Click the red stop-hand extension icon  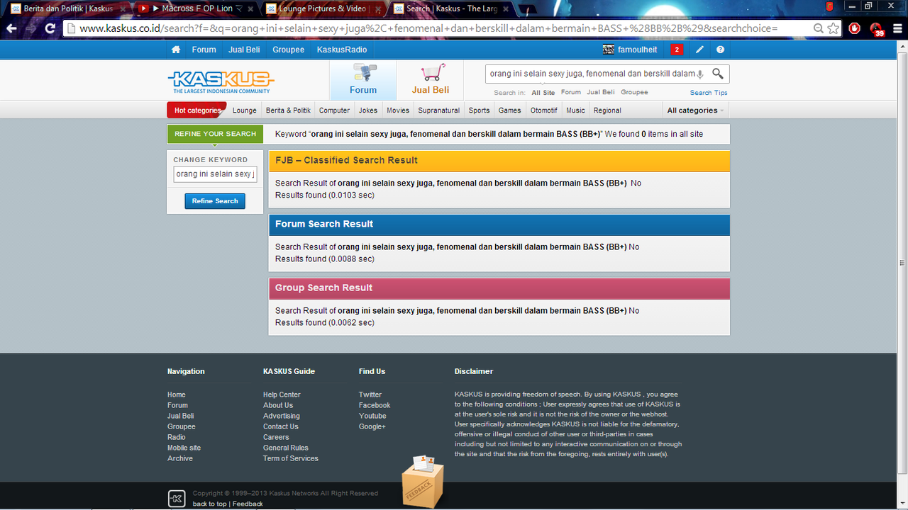tap(855, 28)
